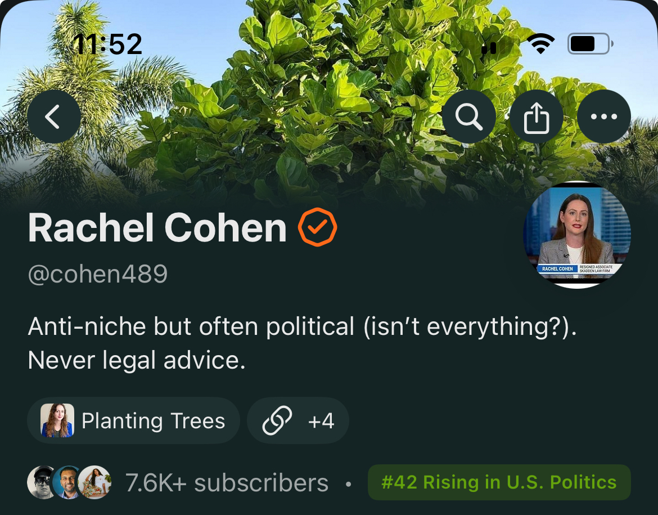Tap the Rachel Cohen name heading
658x515 pixels.
coord(157,228)
